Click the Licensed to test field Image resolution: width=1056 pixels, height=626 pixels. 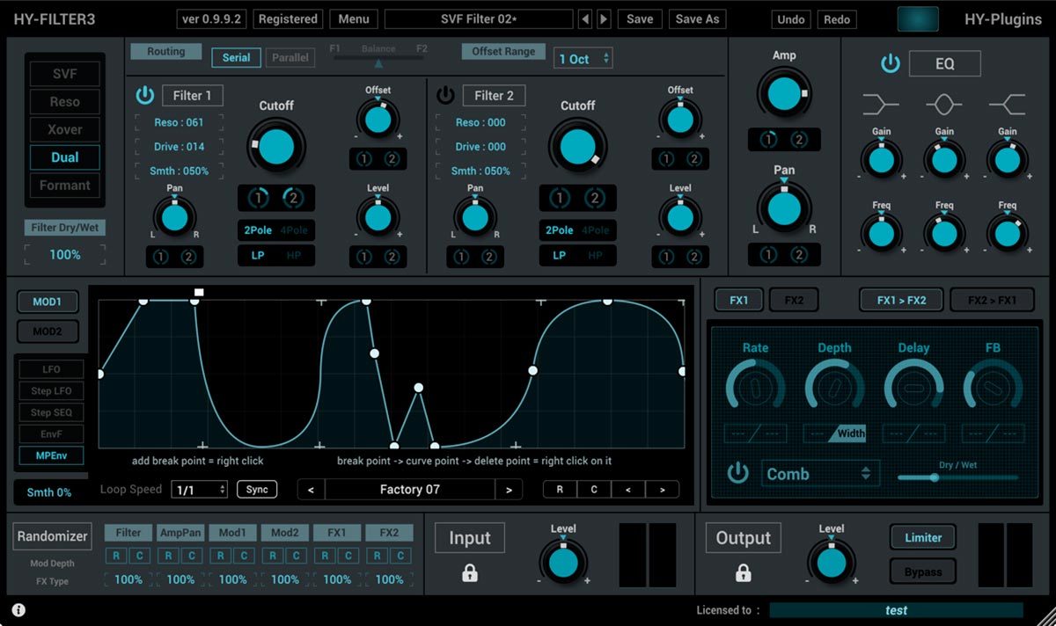tap(896, 610)
